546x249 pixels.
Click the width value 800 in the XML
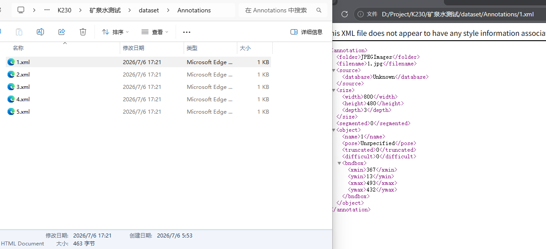click(x=369, y=97)
